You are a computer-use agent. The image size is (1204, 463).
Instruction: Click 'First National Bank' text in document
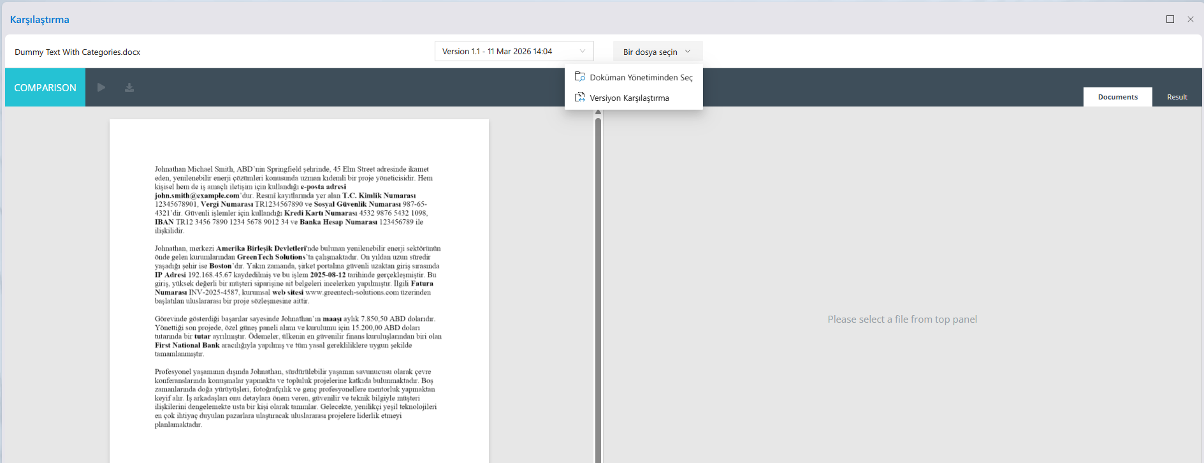(187, 345)
